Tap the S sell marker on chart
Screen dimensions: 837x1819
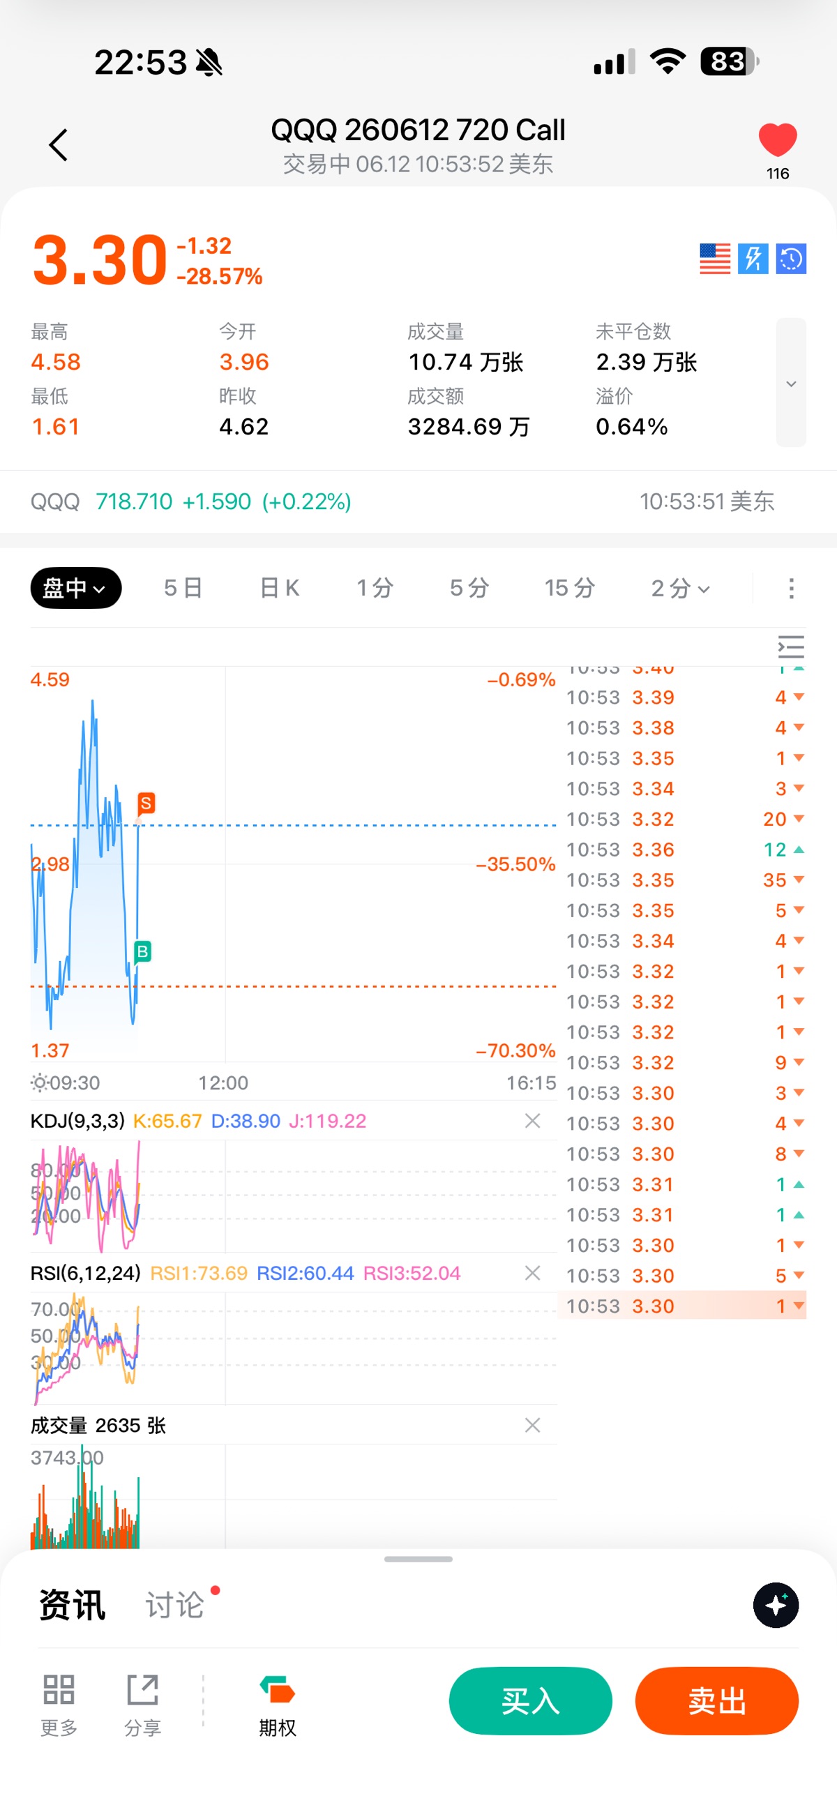click(146, 803)
